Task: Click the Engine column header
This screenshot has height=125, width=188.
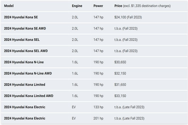Action: pyautogui.click(x=77, y=6)
